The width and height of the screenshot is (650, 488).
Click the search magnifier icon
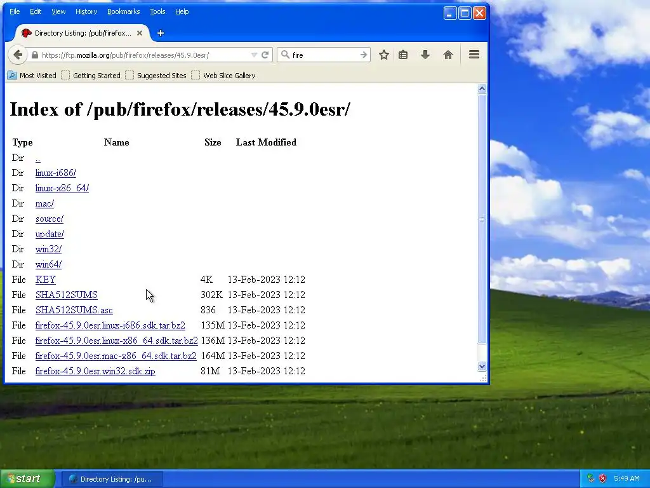coord(285,55)
